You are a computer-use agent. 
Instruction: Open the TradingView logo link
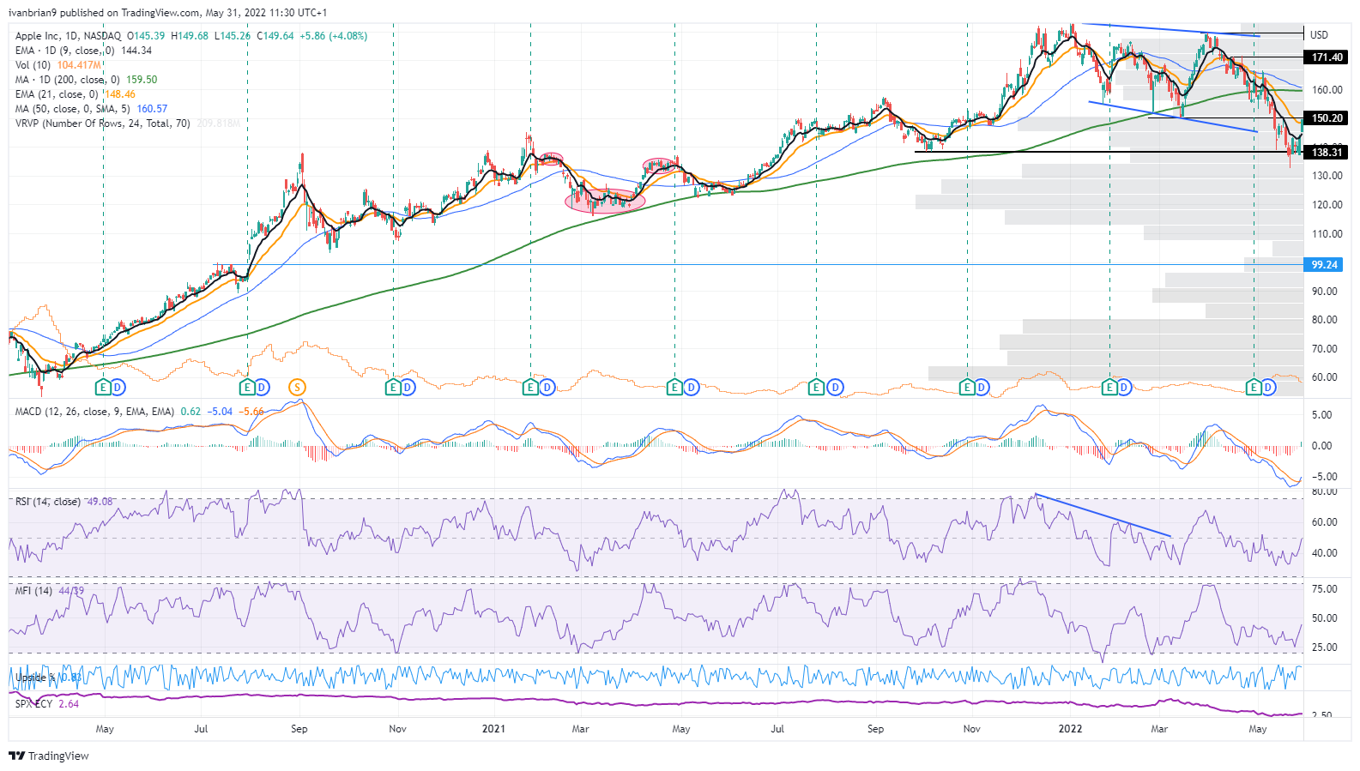[x=48, y=756]
